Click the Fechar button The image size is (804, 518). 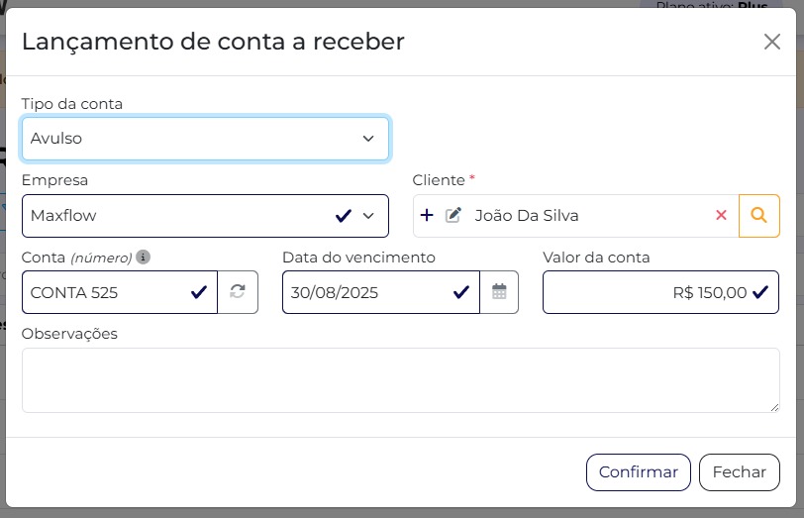click(x=740, y=471)
